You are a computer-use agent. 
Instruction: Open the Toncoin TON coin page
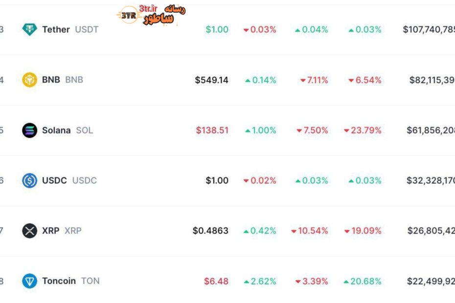pos(70,281)
